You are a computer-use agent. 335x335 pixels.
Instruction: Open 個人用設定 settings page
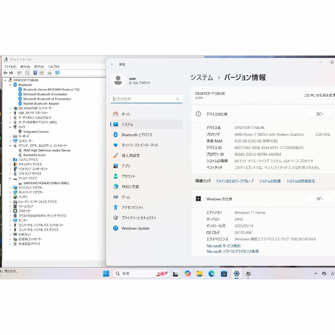(146, 155)
